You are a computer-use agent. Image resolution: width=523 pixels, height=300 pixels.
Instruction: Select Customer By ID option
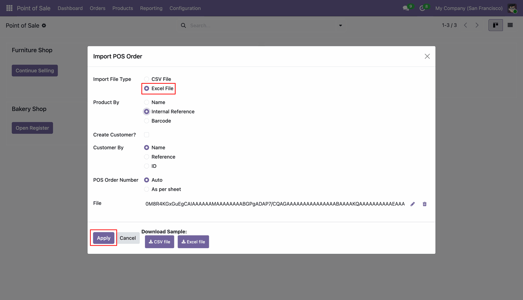(x=147, y=166)
